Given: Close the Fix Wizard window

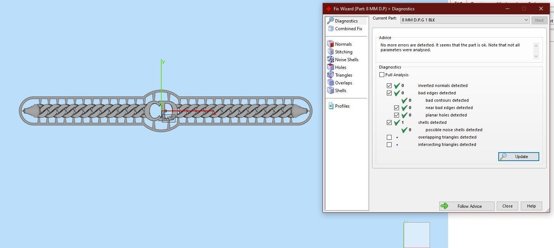Looking at the screenshot, I should 541,9.
